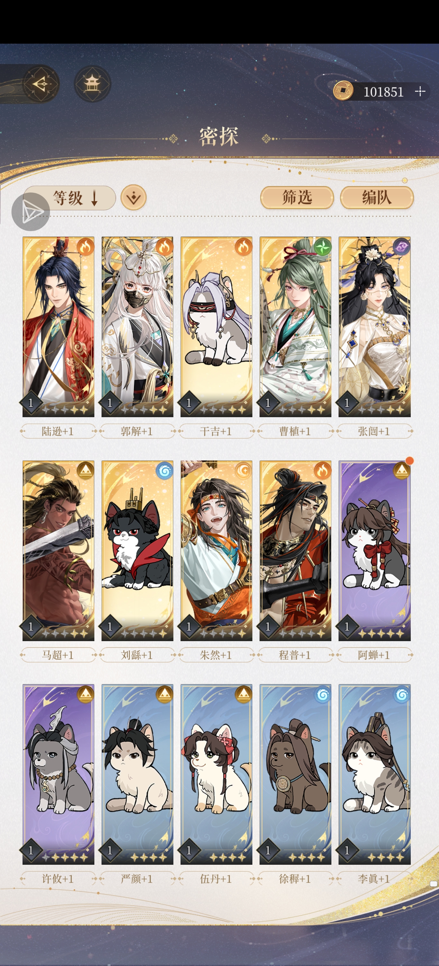This screenshot has width=439, height=966.
Task: Click the 朱然+1 name label
Action: click(x=216, y=655)
